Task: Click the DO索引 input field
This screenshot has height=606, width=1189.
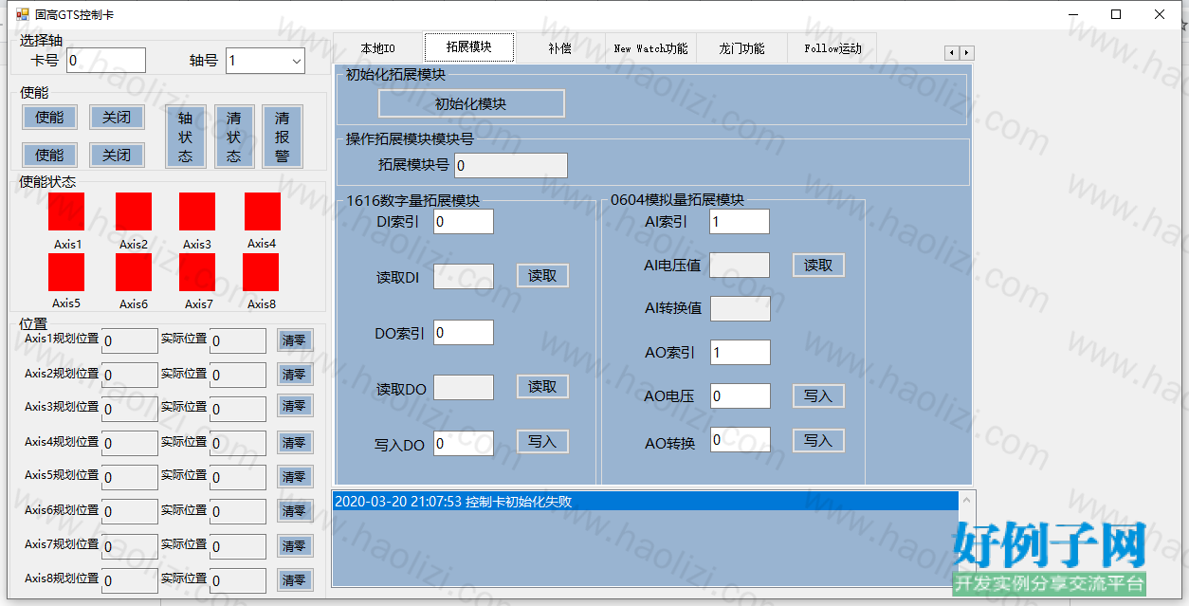Action: coord(464,332)
